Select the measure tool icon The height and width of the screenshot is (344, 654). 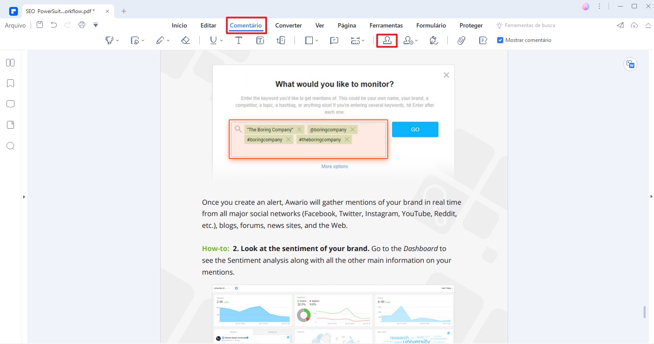point(355,40)
